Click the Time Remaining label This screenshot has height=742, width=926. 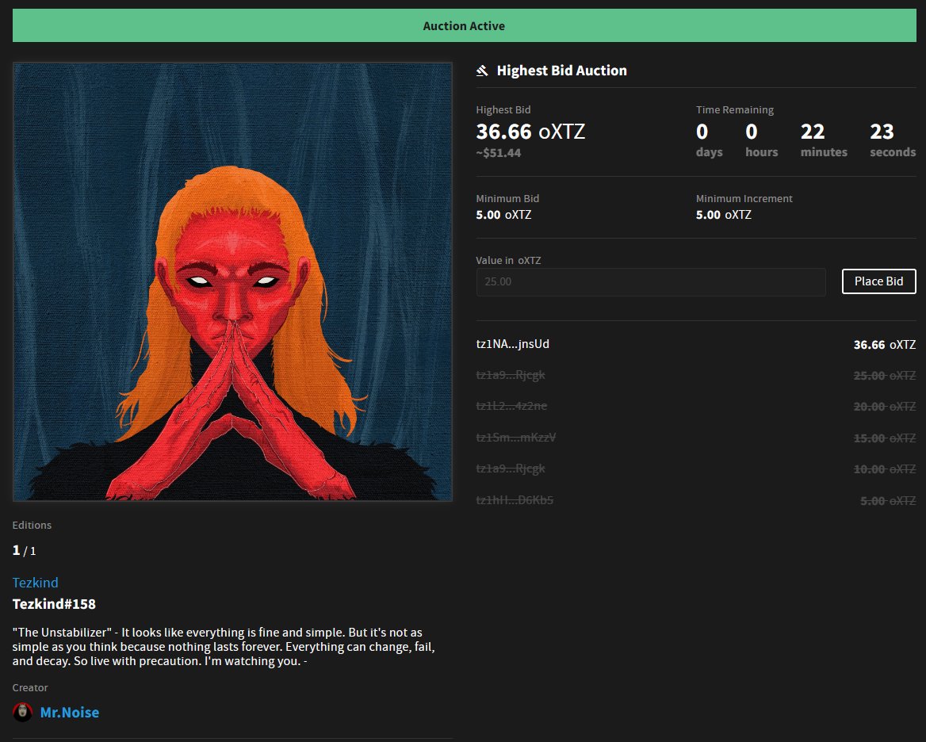735,110
